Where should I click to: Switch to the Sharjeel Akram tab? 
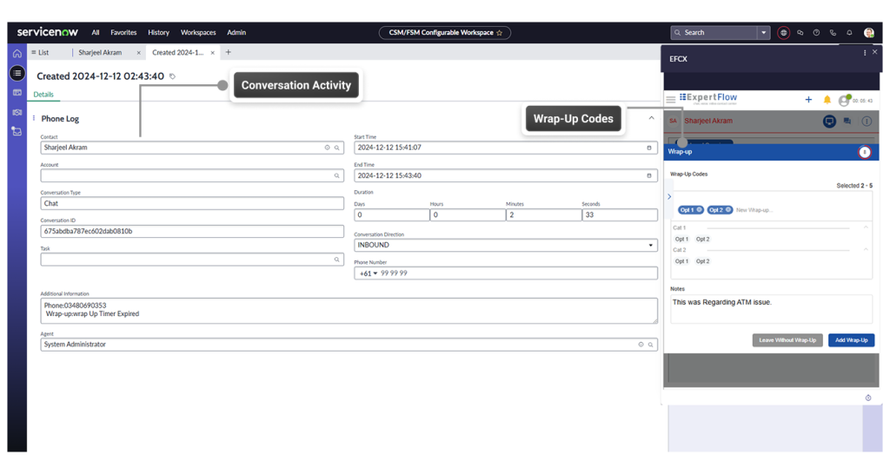[x=100, y=53]
